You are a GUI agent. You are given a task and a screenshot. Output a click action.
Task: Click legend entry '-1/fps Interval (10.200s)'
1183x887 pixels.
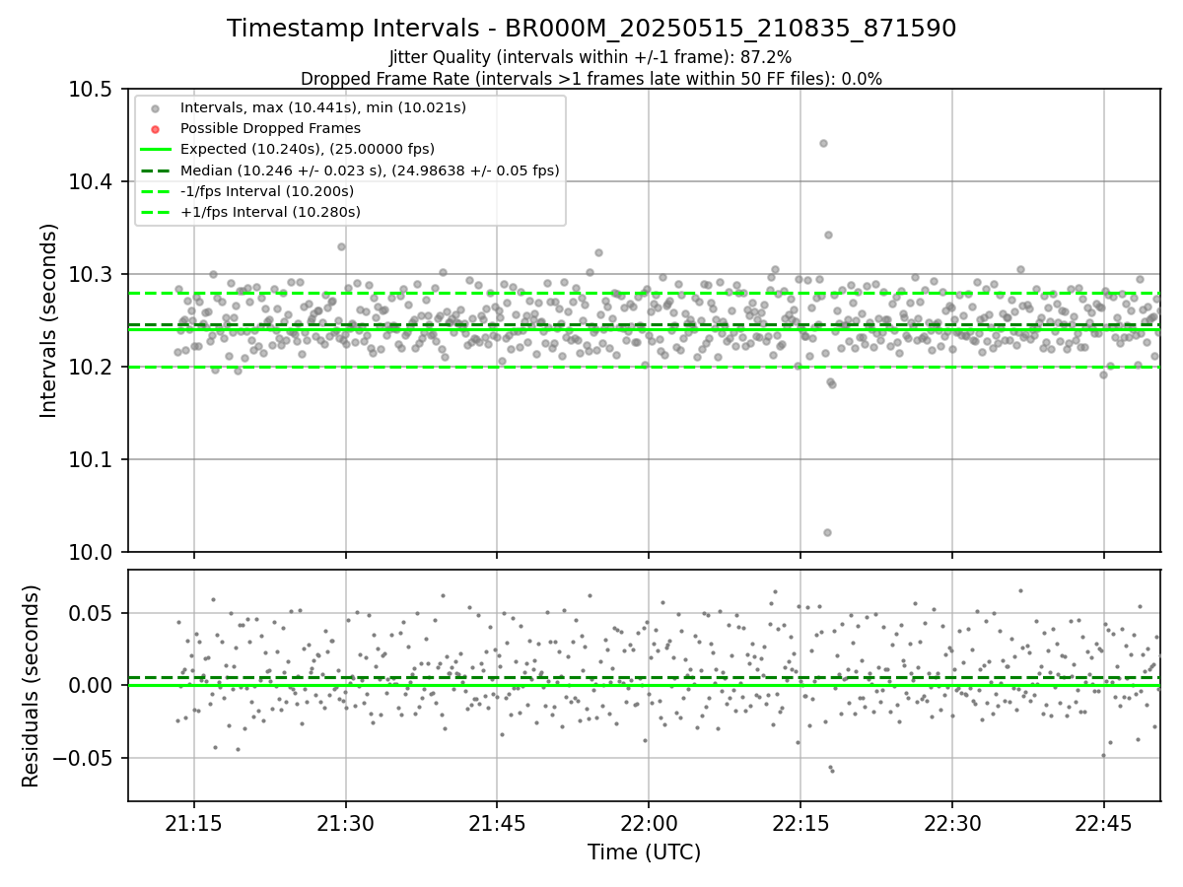(267, 191)
